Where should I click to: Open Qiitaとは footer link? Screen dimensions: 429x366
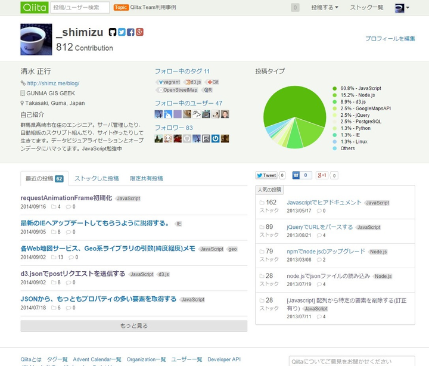[x=31, y=359]
